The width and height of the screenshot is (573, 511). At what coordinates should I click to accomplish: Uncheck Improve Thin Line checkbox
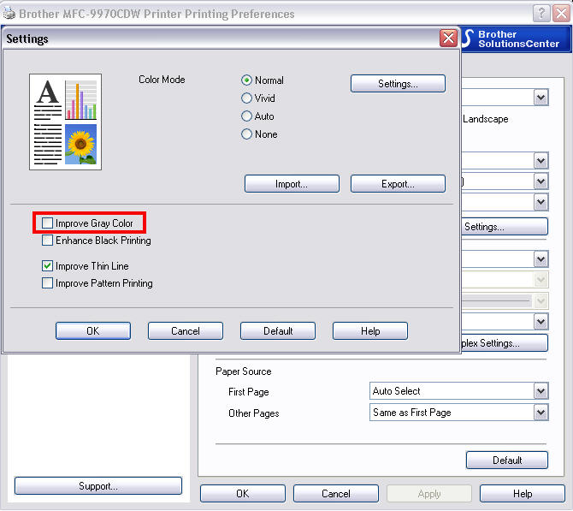point(48,266)
